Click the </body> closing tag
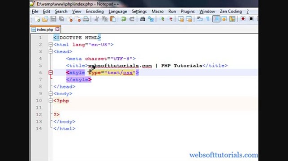288x161 pixels. pos(64,122)
